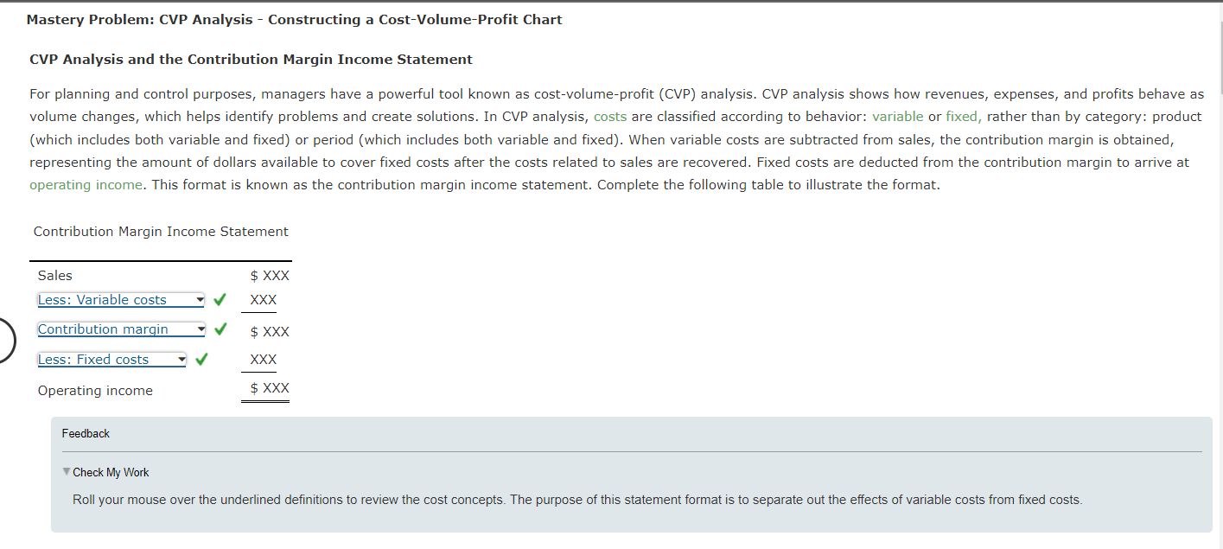Click the underlined "variable" definition link
Screen dimensions: 1223x549
click(x=898, y=116)
